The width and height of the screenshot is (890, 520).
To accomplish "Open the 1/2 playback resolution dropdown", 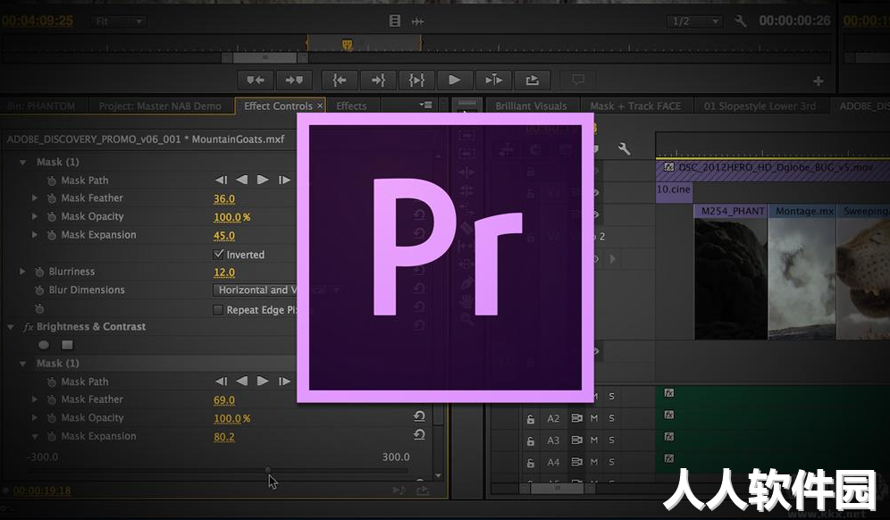I will click(x=694, y=21).
